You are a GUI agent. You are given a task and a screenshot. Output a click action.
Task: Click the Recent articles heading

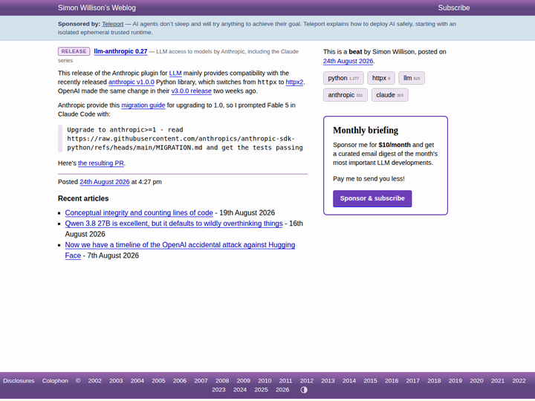point(83,198)
